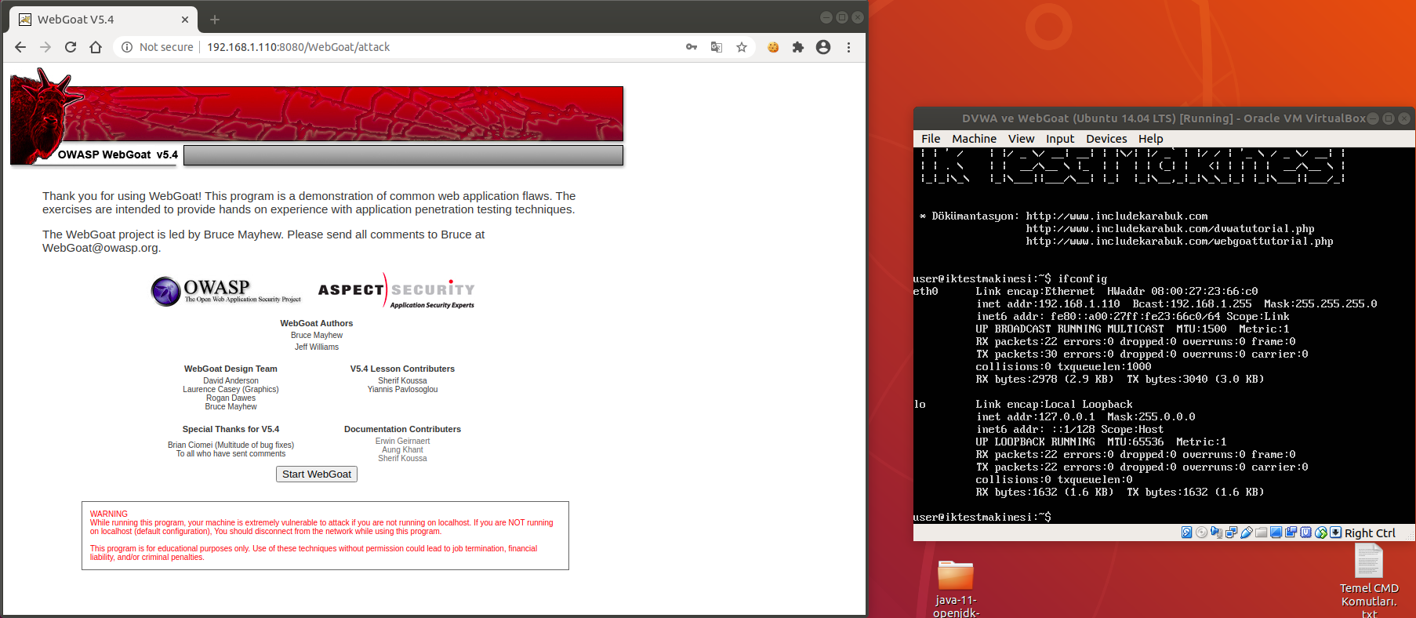The image size is (1416, 618).
Task: Click the ifconfig command line in terminal
Action: click(x=1011, y=278)
